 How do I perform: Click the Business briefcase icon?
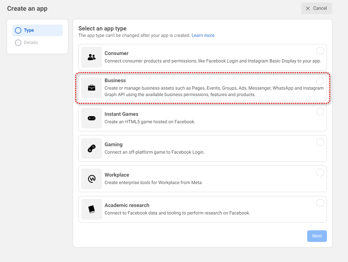(92, 88)
